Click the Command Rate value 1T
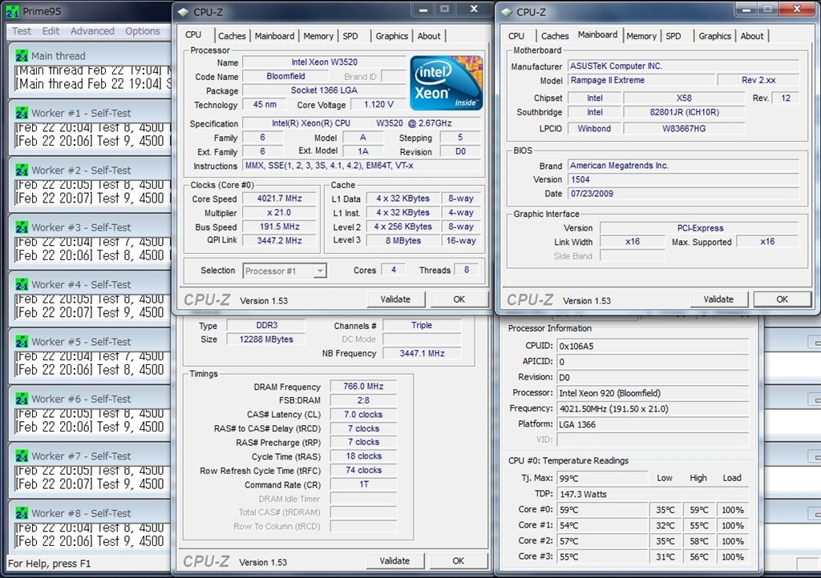This screenshot has height=578, width=821. pyautogui.click(x=363, y=484)
